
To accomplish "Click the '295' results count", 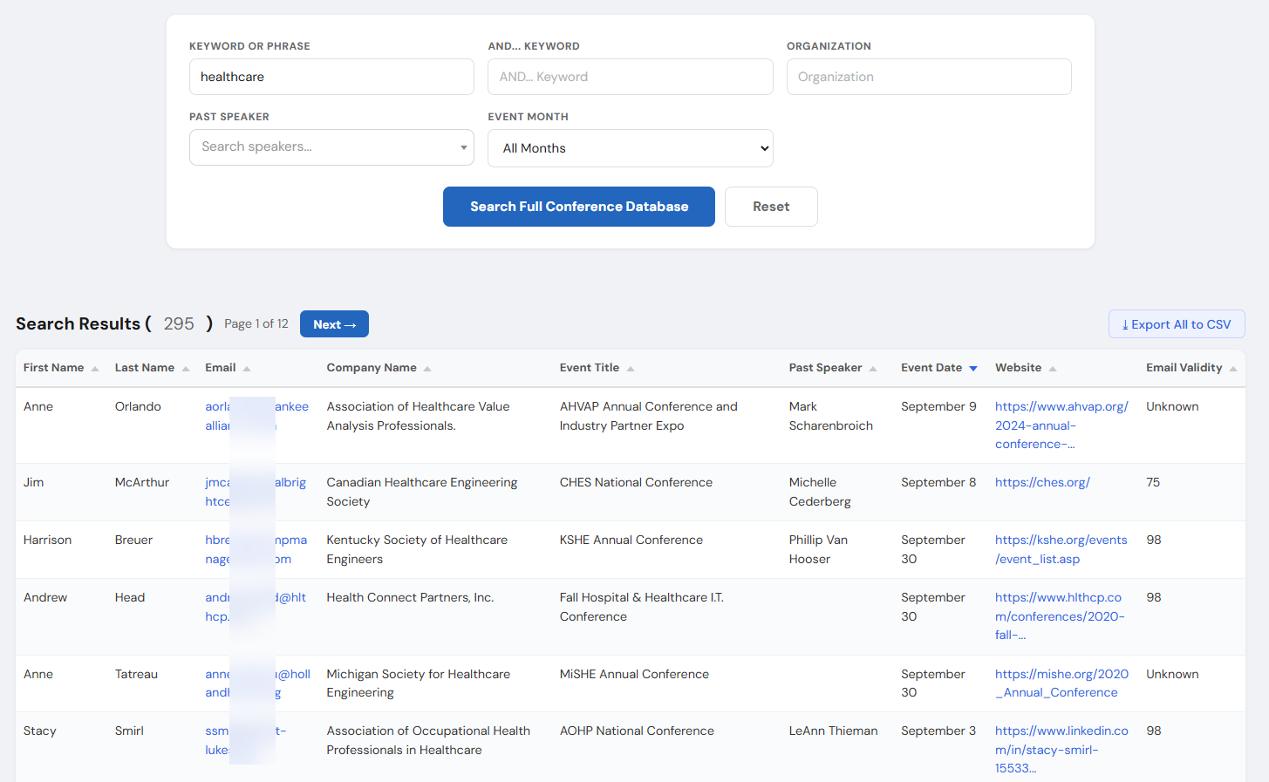I will (x=179, y=323).
